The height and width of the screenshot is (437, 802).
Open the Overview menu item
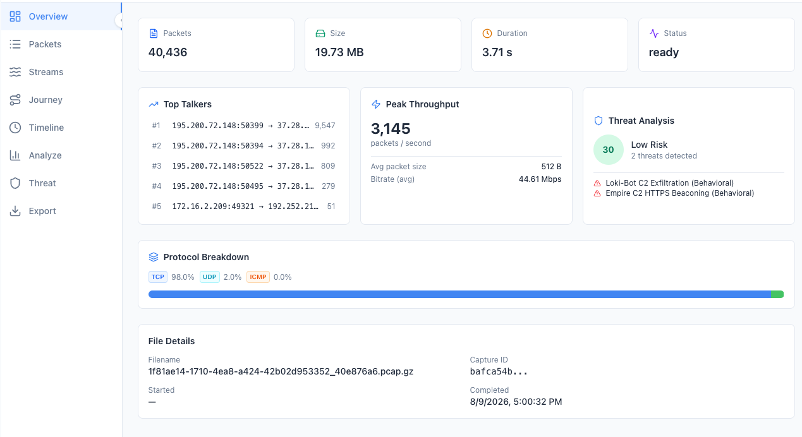point(61,16)
